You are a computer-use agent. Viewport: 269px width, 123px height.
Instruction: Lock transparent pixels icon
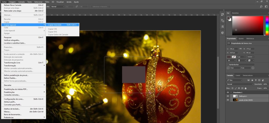tap(232, 88)
